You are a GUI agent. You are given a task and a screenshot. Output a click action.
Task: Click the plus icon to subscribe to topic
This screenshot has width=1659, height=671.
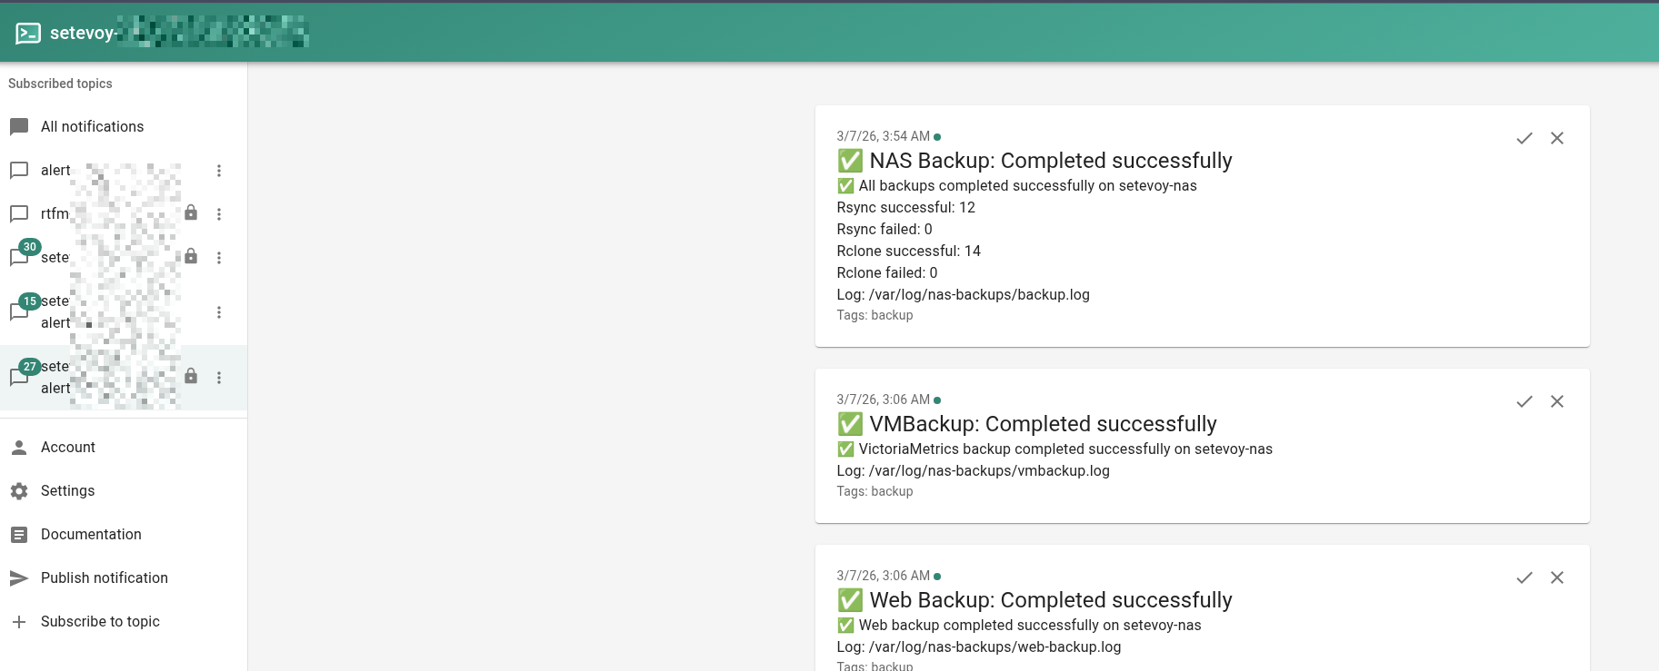19,622
